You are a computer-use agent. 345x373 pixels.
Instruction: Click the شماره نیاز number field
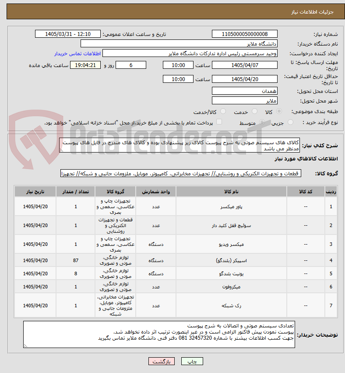(x=244, y=34)
